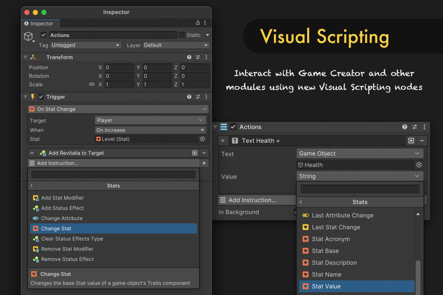Choose Stat Base value

(x=357, y=251)
